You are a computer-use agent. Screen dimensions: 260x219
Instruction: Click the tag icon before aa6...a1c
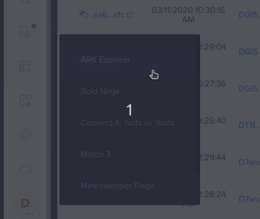84,15
